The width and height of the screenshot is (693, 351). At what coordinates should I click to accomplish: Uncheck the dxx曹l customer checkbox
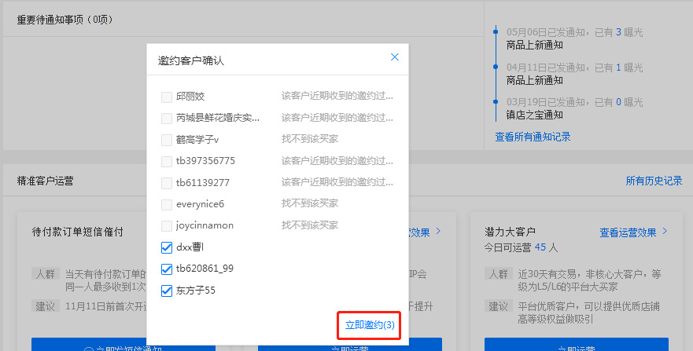tap(167, 247)
